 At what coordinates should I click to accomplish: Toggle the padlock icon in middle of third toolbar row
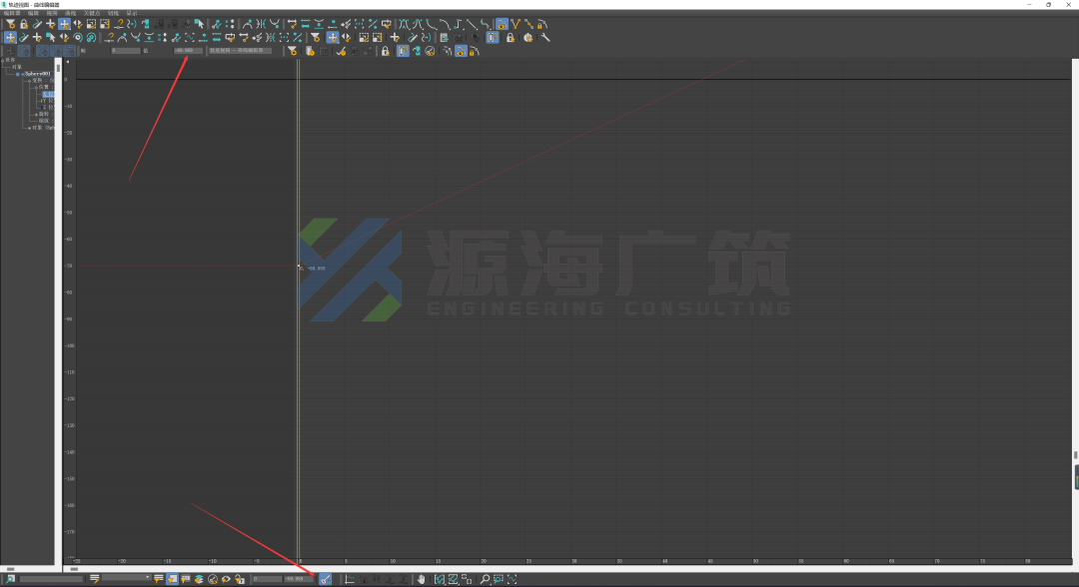386,51
